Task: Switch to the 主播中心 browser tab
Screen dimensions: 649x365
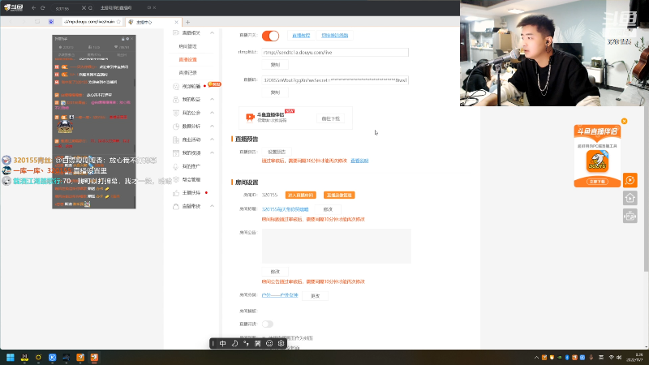Action: pos(153,22)
